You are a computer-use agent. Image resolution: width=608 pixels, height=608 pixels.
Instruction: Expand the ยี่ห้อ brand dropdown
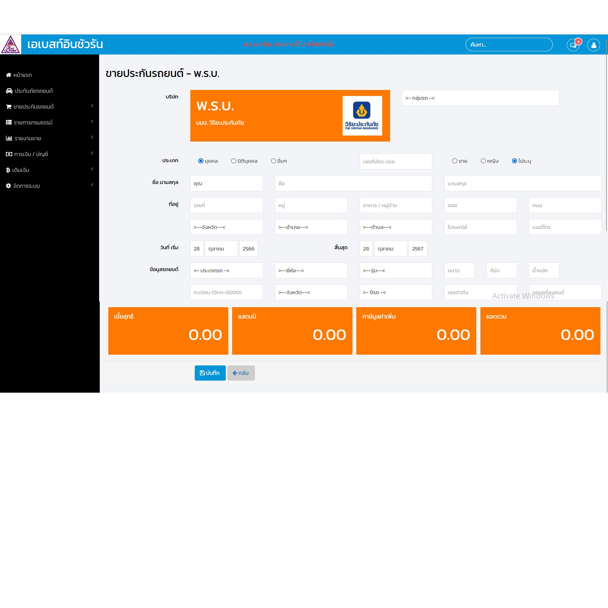click(x=311, y=271)
